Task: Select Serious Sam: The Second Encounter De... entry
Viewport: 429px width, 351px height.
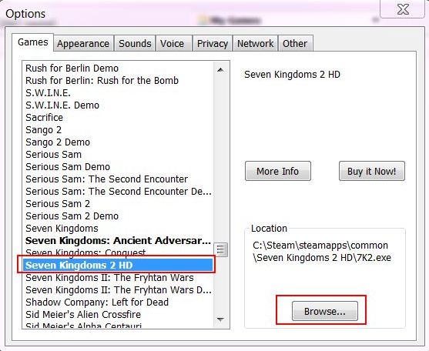Action: 118,192
